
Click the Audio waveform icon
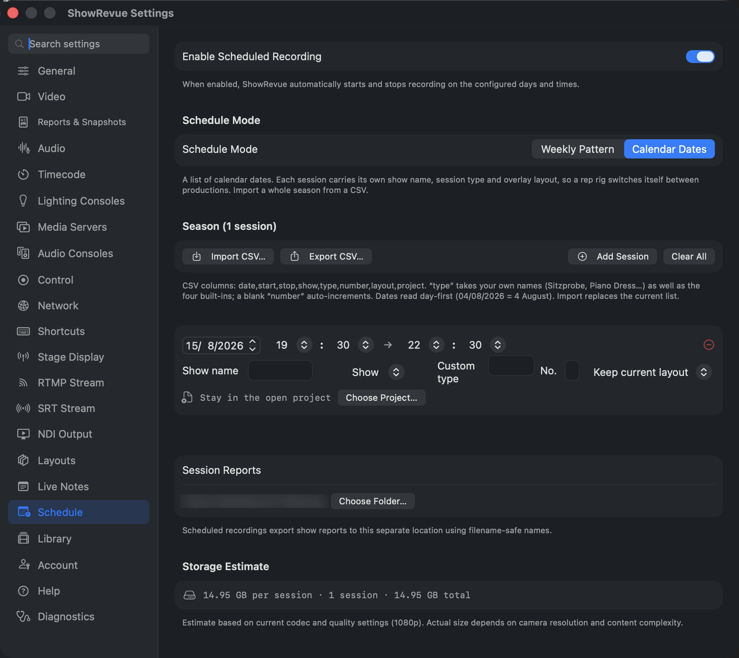pyautogui.click(x=24, y=148)
